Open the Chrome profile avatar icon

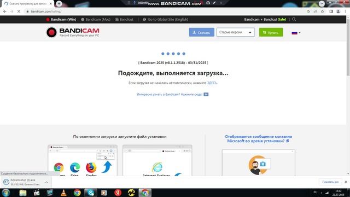coord(338,11)
